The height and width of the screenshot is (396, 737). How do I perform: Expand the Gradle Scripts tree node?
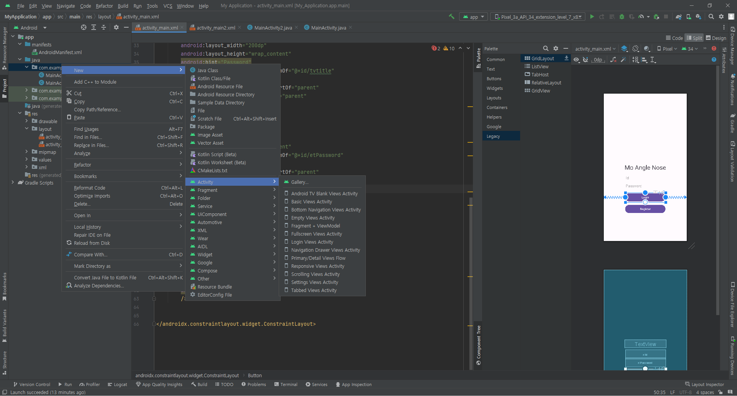tap(13, 183)
